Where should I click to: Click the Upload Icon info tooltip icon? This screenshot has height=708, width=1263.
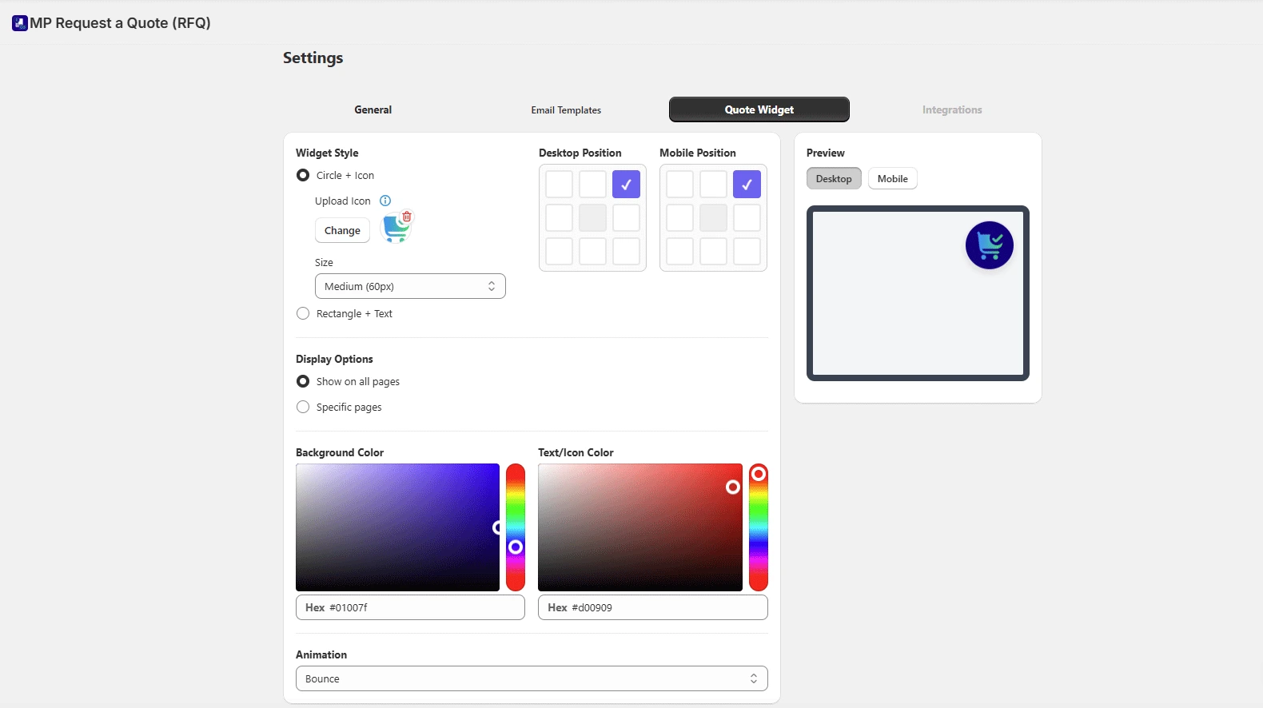click(x=385, y=201)
